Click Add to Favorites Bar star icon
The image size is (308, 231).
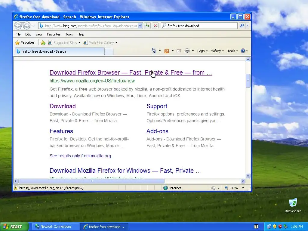pos(43,42)
